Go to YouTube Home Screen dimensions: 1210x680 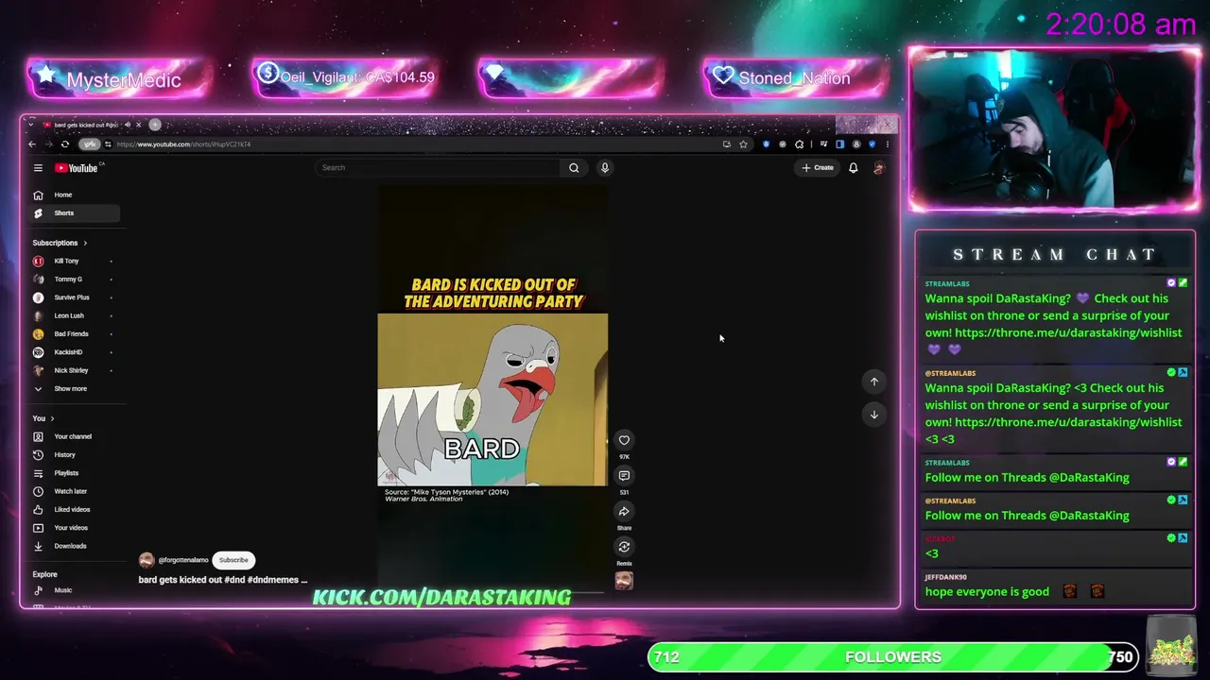(76, 195)
